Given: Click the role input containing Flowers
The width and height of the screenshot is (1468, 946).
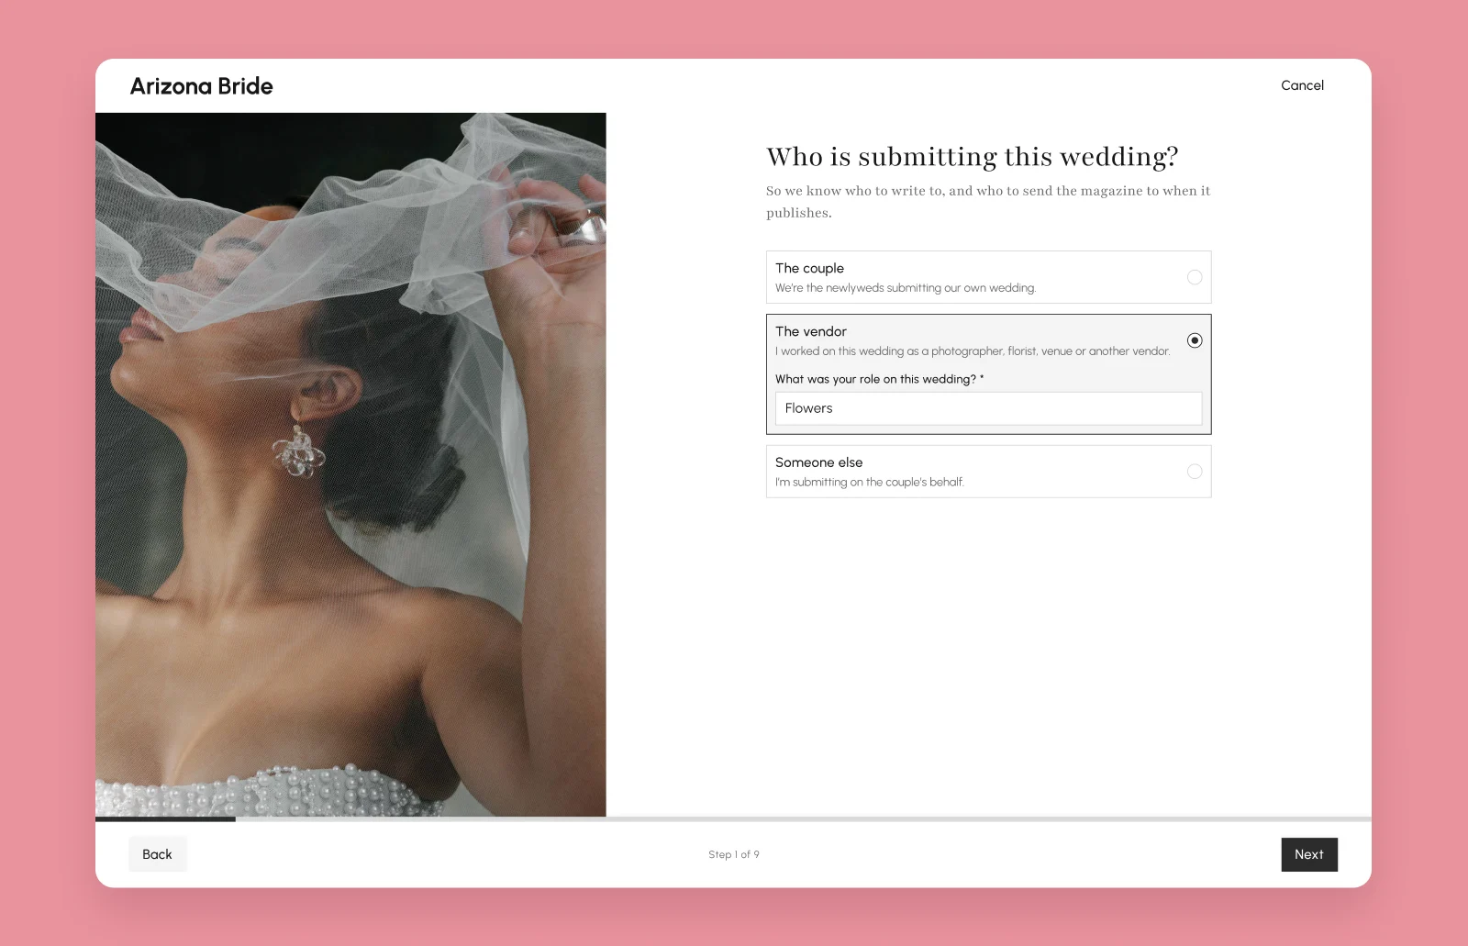Looking at the screenshot, I should tap(988, 408).
